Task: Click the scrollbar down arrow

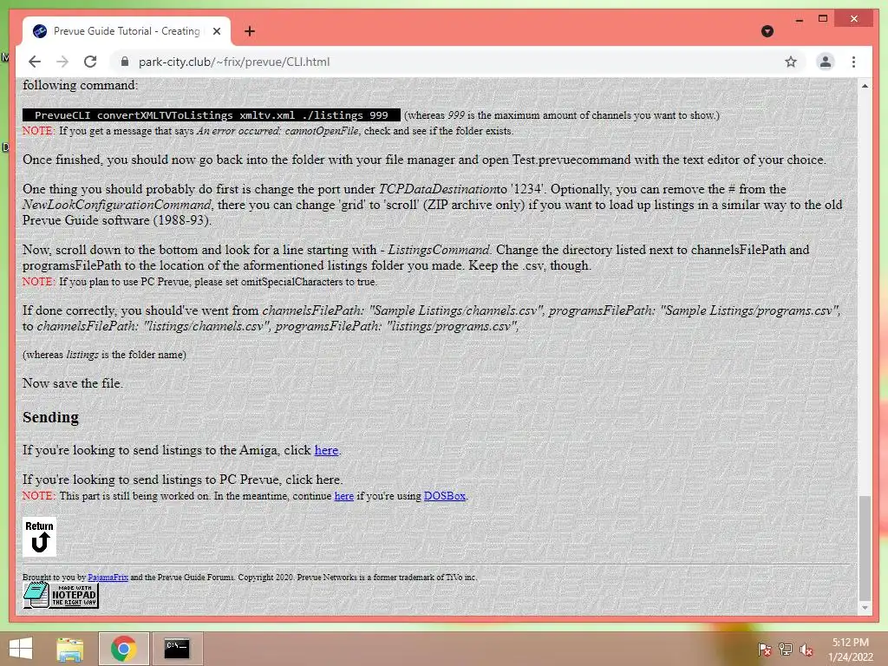Action: coord(865,608)
